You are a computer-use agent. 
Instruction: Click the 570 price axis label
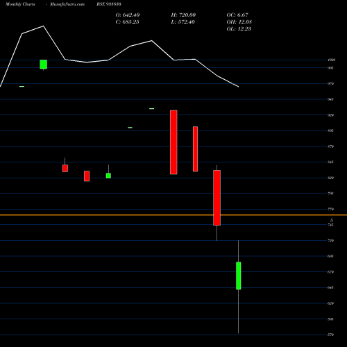tap(331, 335)
